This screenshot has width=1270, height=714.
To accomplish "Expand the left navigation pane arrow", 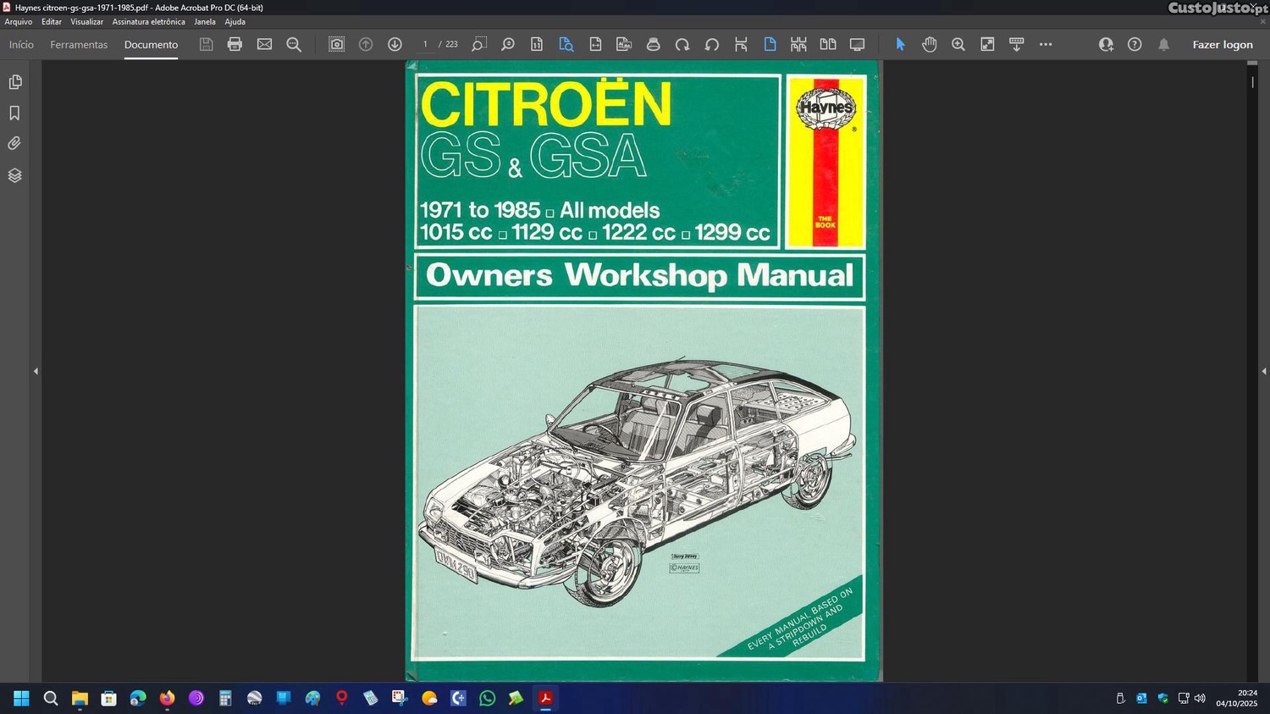I will (x=36, y=371).
